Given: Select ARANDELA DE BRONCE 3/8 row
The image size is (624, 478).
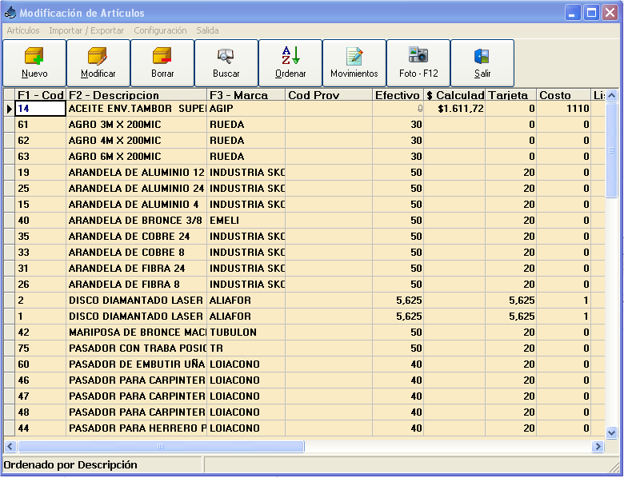Looking at the screenshot, I should (x=305, y=221).
